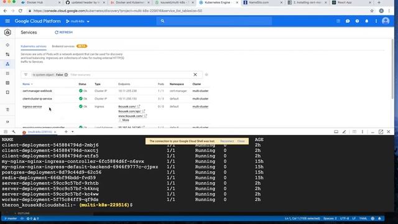Open client-cluster-ip-service link
The image size is (398, 224).
pyautogui.click(x=37, y=98)
